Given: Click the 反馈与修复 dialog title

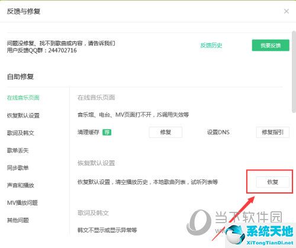Looking at the screenshot, I should click(x=24, y=11).
